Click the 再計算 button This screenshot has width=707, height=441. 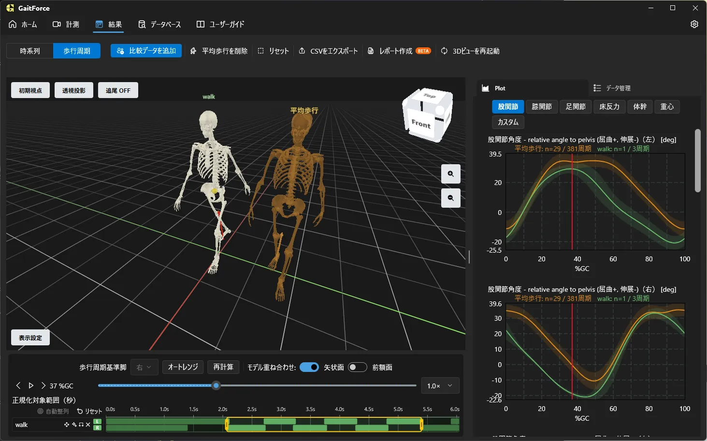pyautogui.click(x=223, y=367)
